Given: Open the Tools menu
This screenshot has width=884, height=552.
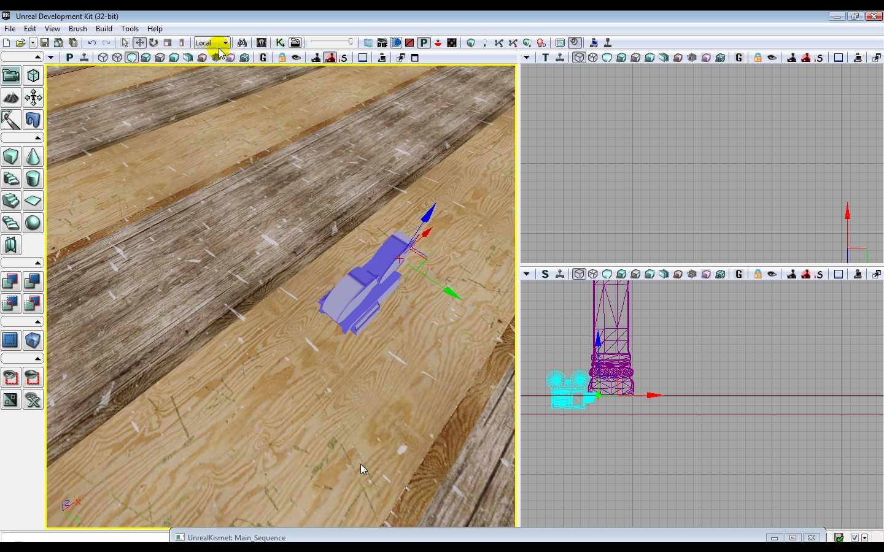Looking at the screenshot, I should point(130,29).
